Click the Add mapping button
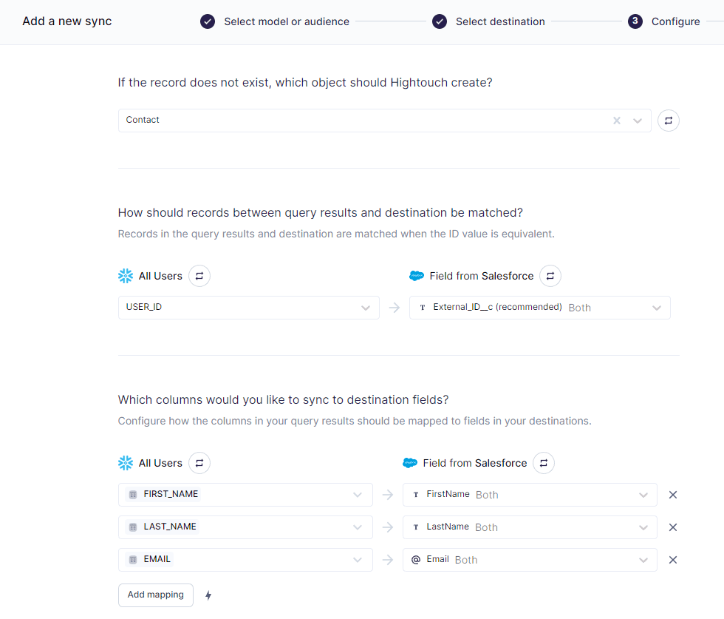The image size is (724, 619). click(156, 595)
